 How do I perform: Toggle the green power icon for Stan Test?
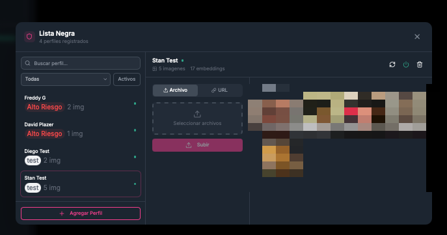406,64
